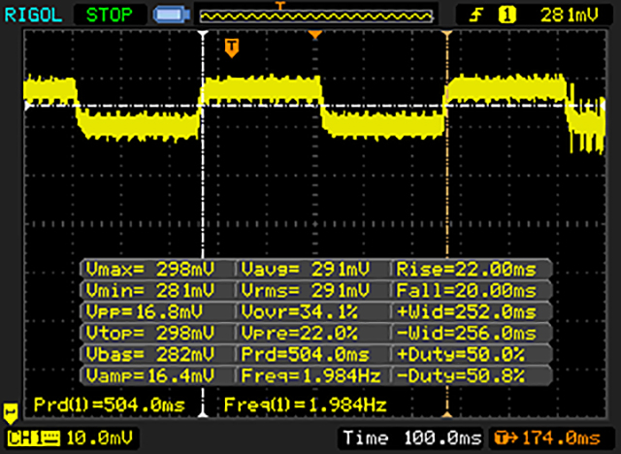Click the white dashed vertical cursor line
This screenshot has width=621, height=454.
tap(203, 224)
